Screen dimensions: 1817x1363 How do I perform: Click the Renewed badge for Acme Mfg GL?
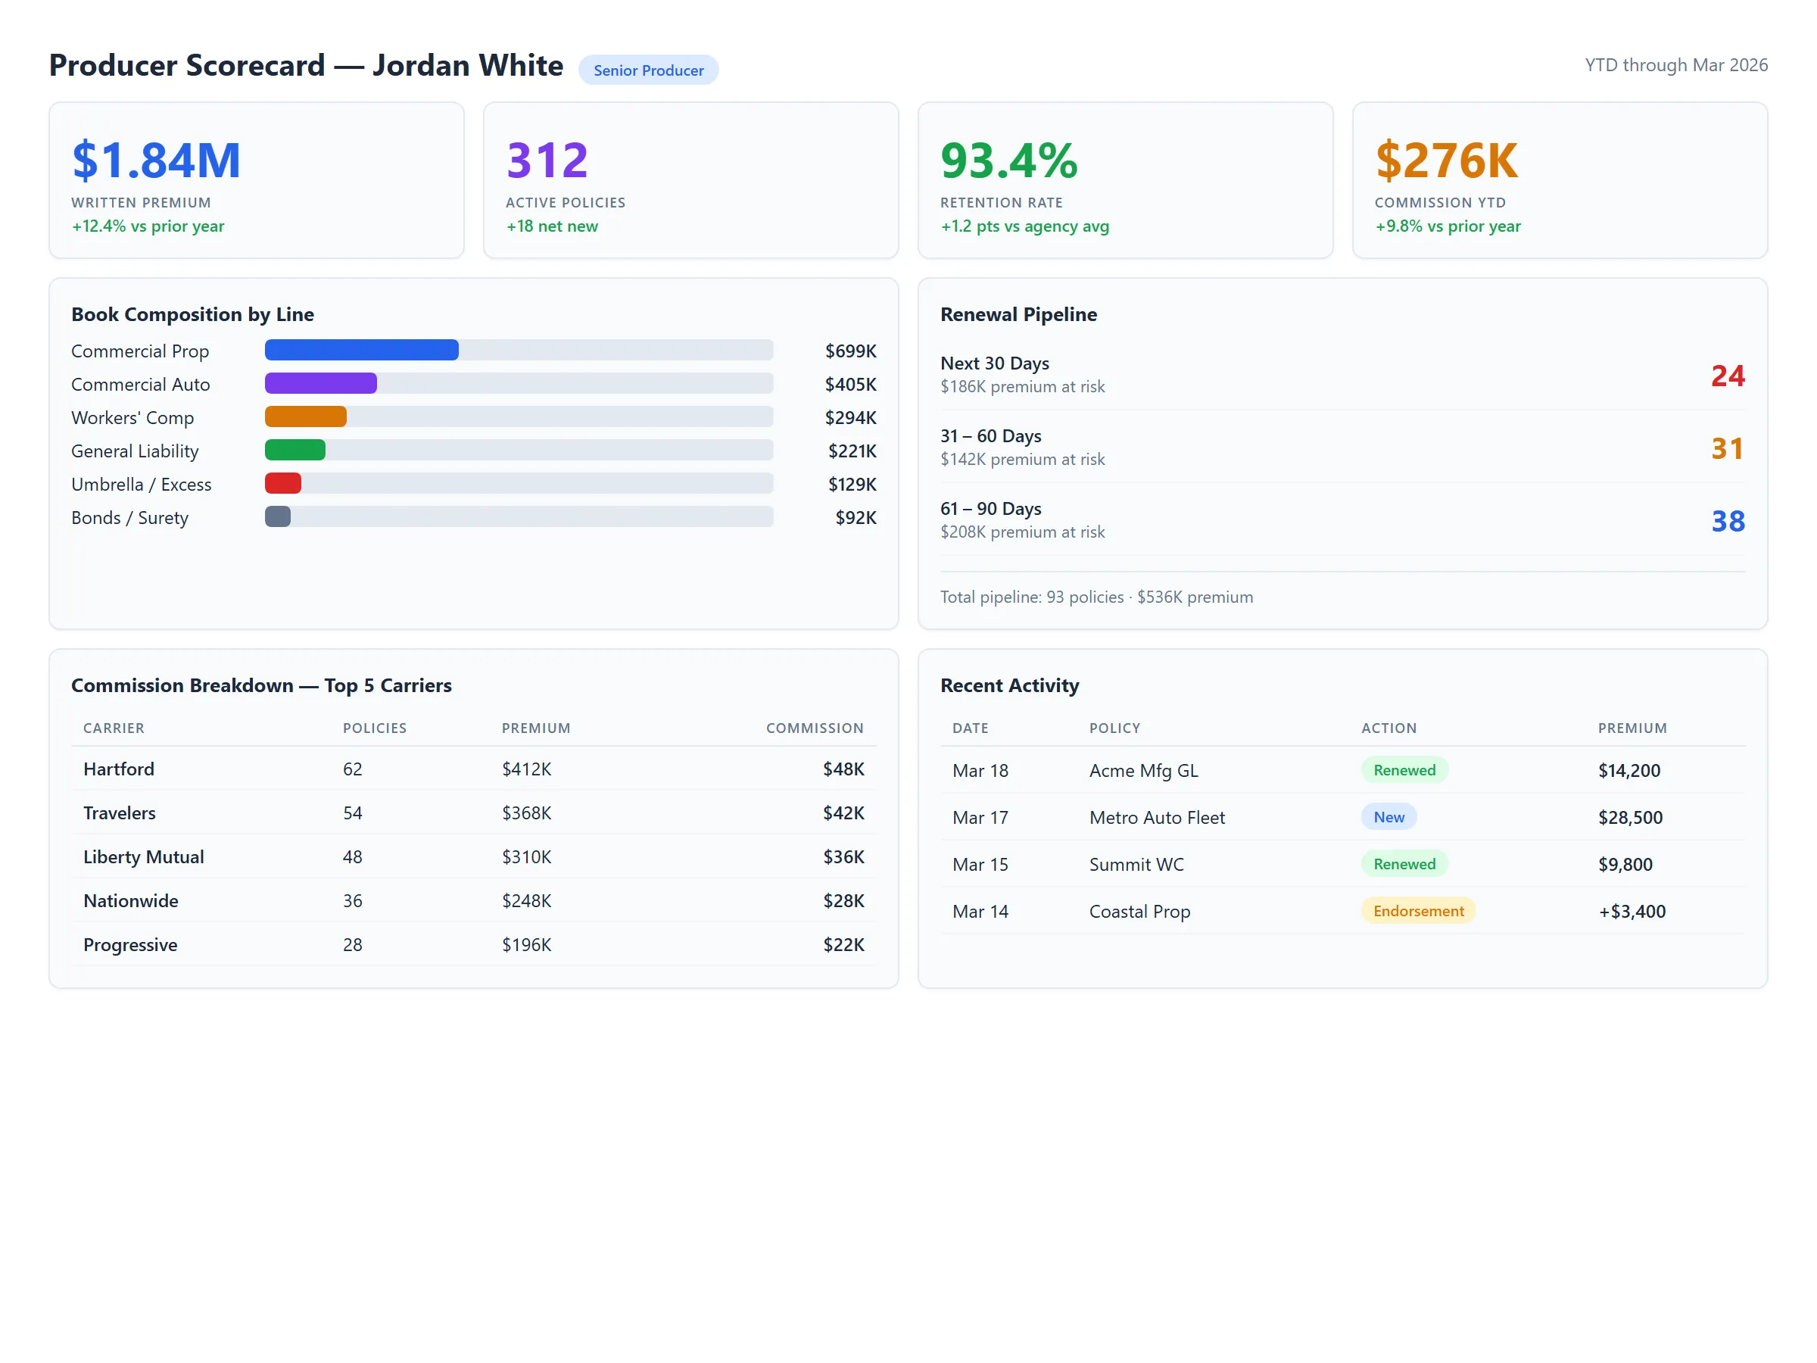(x=1404, y=770)
